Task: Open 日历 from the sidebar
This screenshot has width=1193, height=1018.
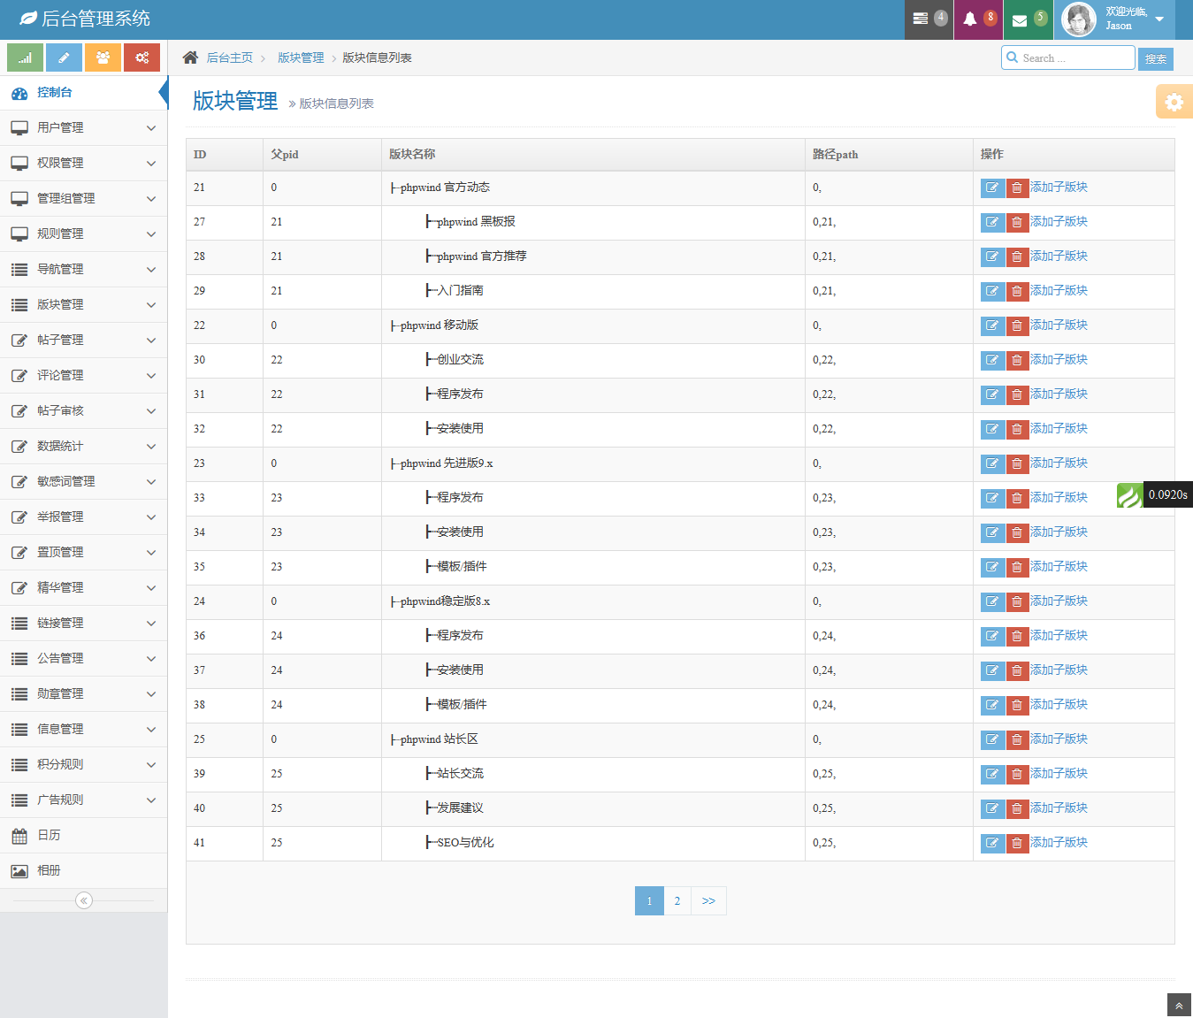Action: point(50,835)
